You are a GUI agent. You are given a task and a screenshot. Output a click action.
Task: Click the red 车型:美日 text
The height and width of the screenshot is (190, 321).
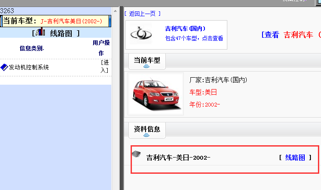[x=203, y=92]
